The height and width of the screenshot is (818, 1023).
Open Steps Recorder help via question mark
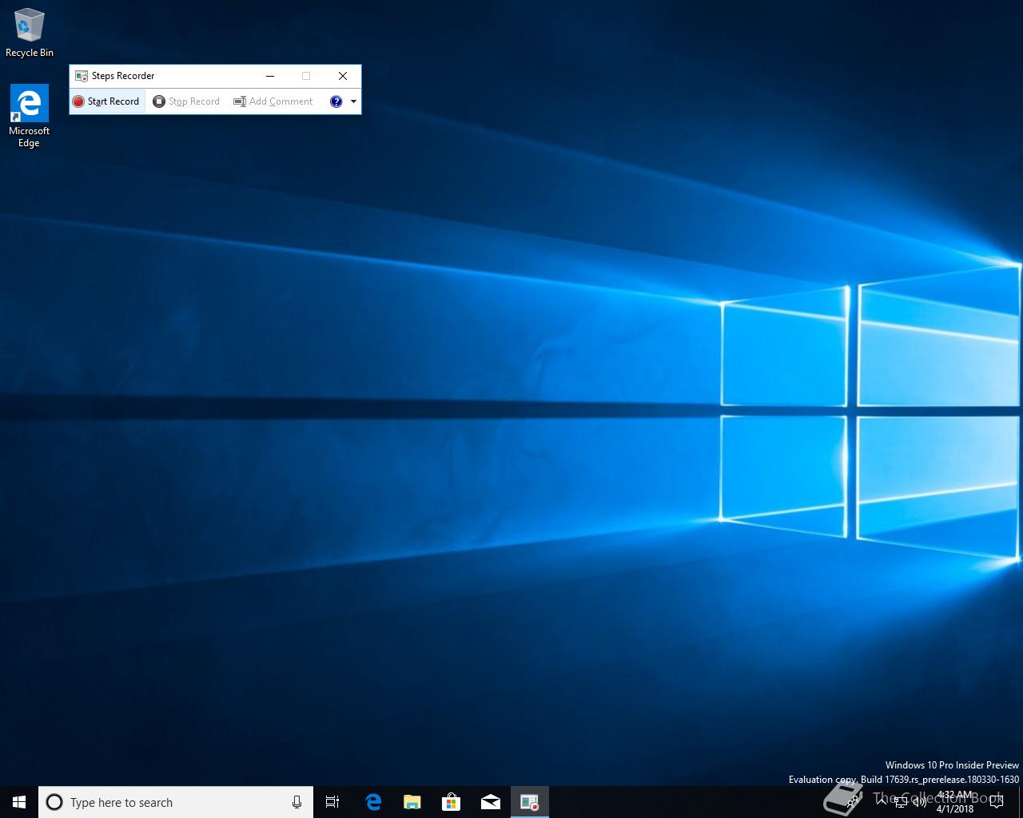(x=336, y=101)
